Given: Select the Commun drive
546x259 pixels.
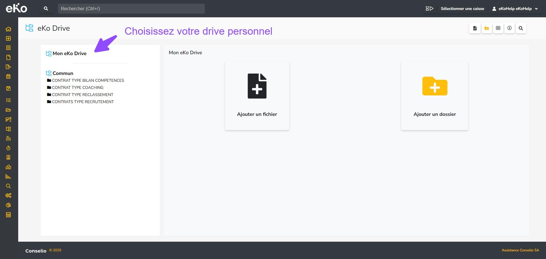Looking at the screenshot, I should coord(63,73).
